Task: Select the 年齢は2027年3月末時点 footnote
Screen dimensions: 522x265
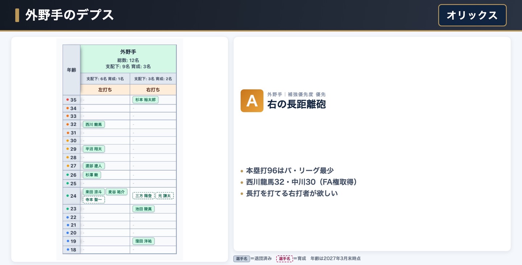Action: (x=336, y=258)
